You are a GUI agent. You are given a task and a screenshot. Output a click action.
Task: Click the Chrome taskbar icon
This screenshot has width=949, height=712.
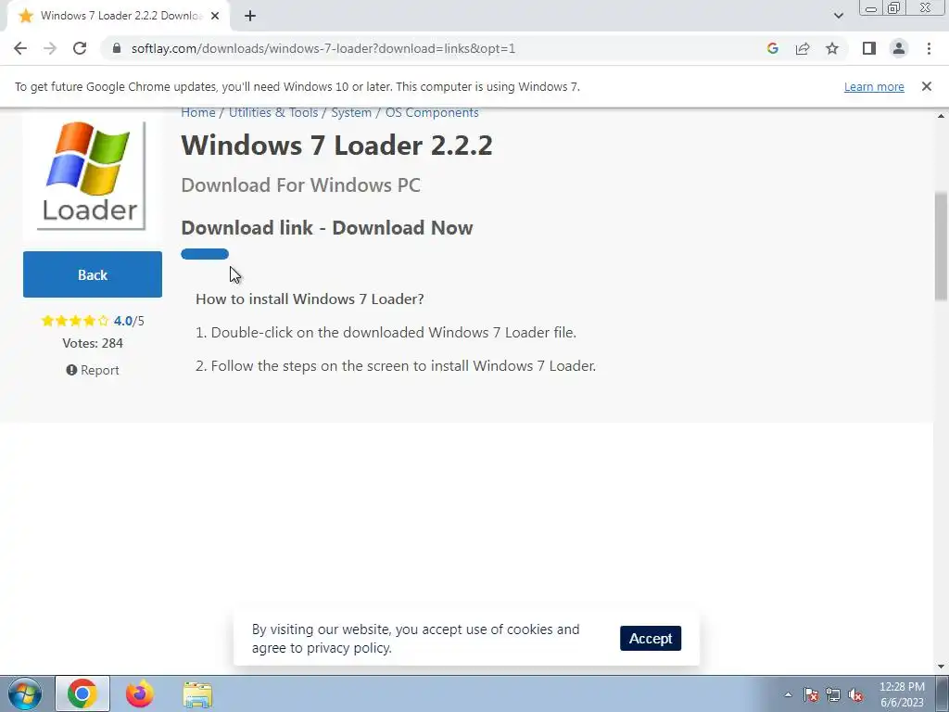click(x=82, y=693)
